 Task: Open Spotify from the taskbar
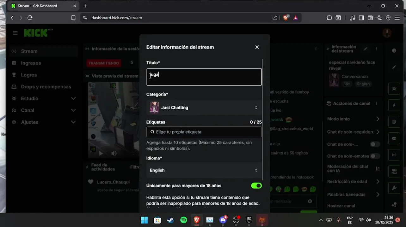(x=183, y=220)
